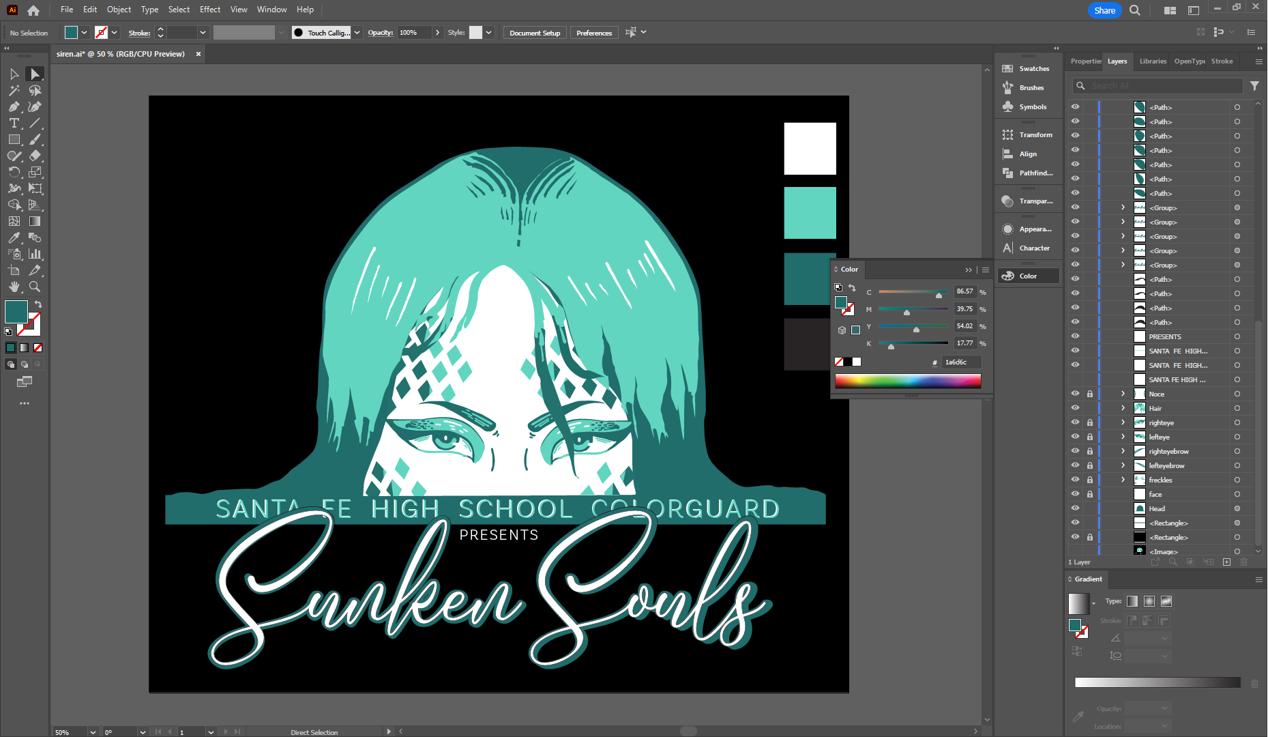Click Create New Layer icon in Layers panel
Screen dimensions: 1268x737
(x=1226, y=562)
